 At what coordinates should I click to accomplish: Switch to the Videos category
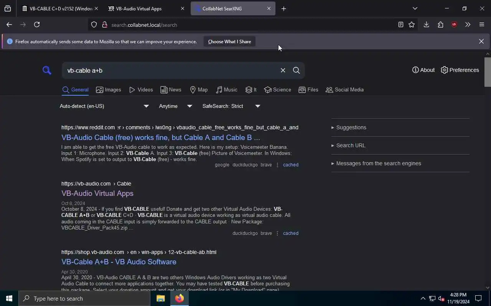pyautogui.click(x=141, y=90)
